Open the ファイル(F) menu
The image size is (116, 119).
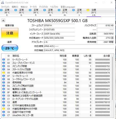5,7
